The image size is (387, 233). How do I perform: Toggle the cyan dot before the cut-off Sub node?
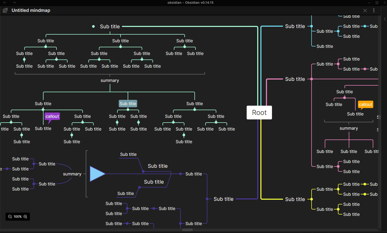(365, 26)
